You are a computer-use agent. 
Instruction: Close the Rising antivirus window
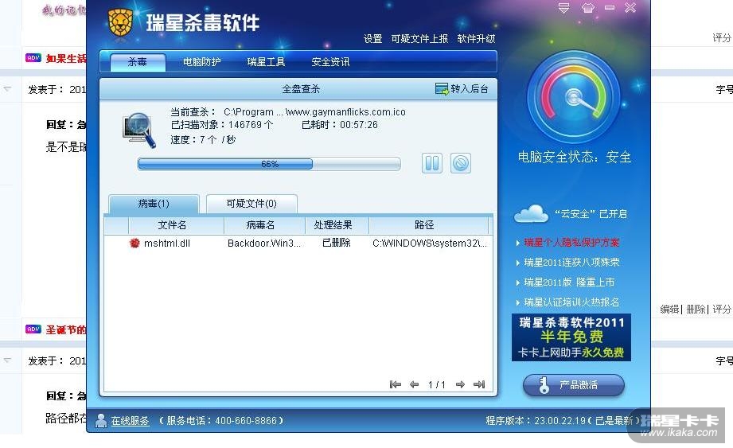coord(630,8)
